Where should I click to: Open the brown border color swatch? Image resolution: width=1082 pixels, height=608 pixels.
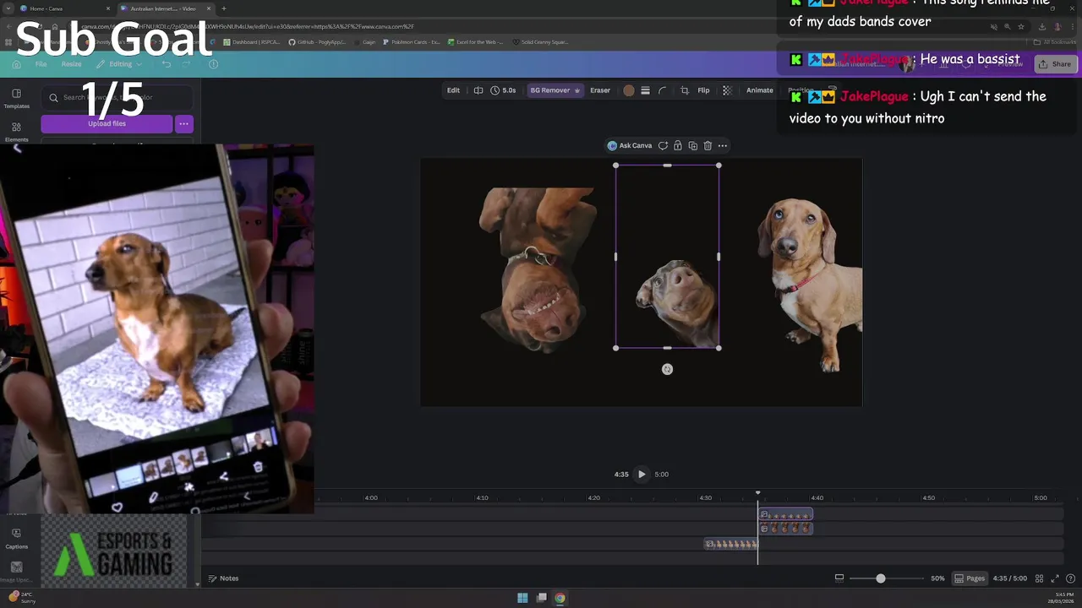pyautogui.click(x=629, y=90)
